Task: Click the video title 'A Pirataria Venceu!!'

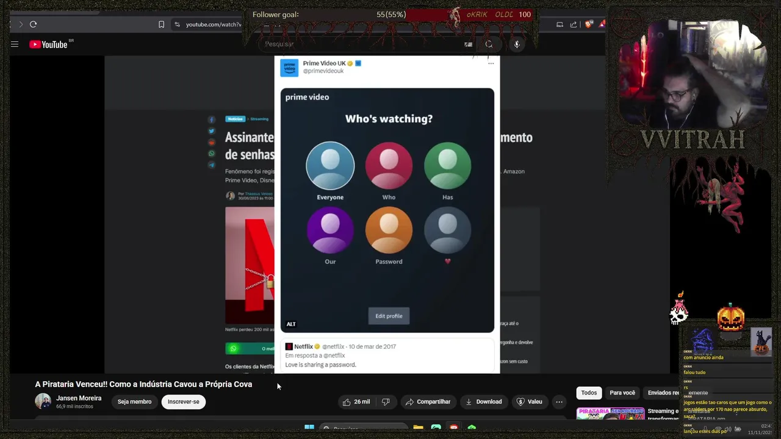Action: (143, 384)
